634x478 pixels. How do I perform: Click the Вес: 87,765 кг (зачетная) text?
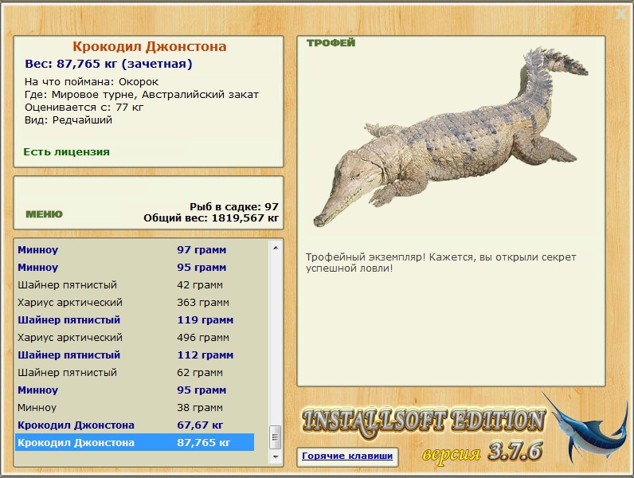(108, 64)
